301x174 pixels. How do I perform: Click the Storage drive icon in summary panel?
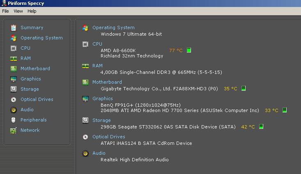click(x=85, y=121)
